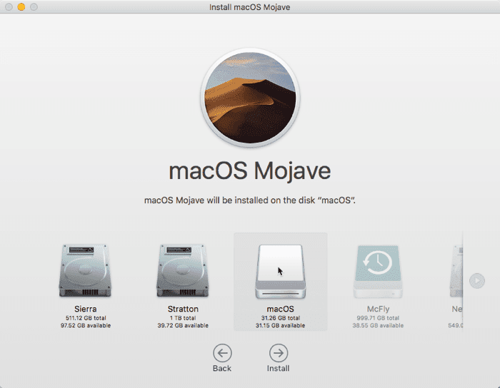Minimize the window with the yellow button
The image size is (500, 388).
point(21,6)
